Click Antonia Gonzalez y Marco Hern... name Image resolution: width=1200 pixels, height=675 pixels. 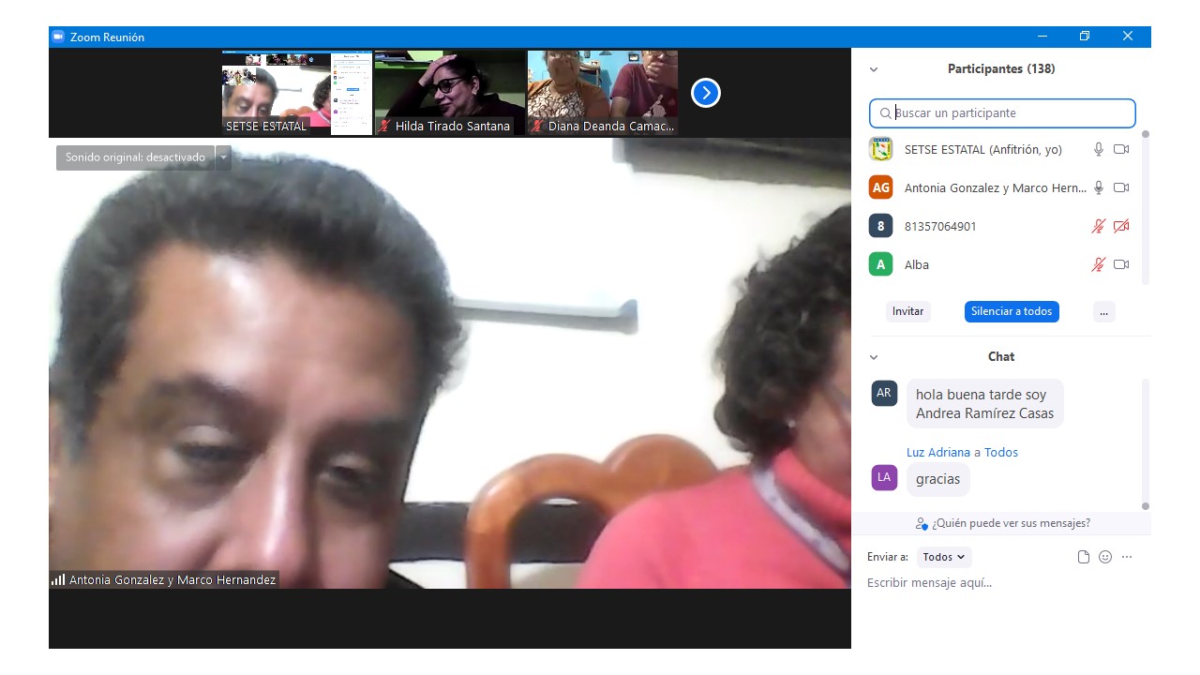click(x=996, y=187)
